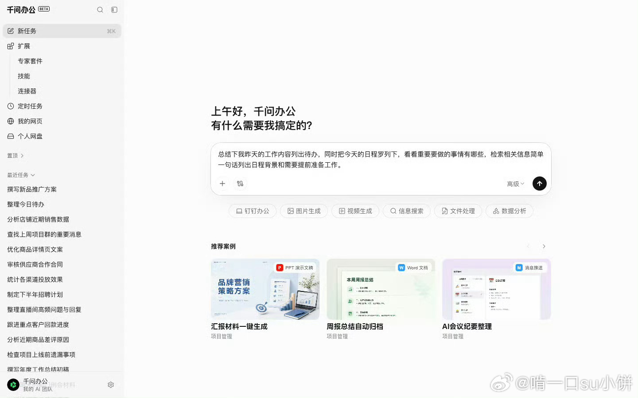Send the prompt with arrow button
Image resolution: width=638 pixels, height=398 pixels.
539,184
